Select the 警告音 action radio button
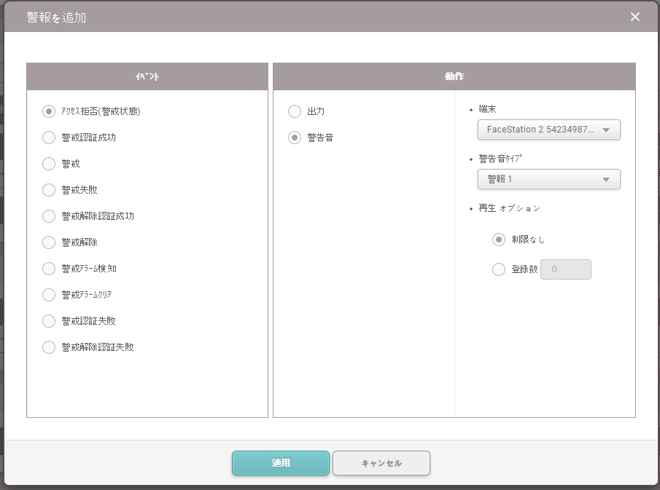This screenshot has height=490, width=660. coord(295,138)
